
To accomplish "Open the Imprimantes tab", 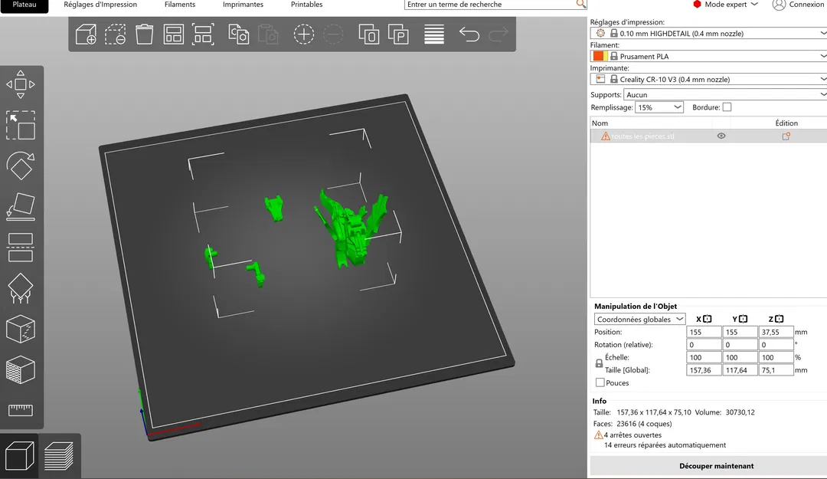I will click(x=244, y=5).
